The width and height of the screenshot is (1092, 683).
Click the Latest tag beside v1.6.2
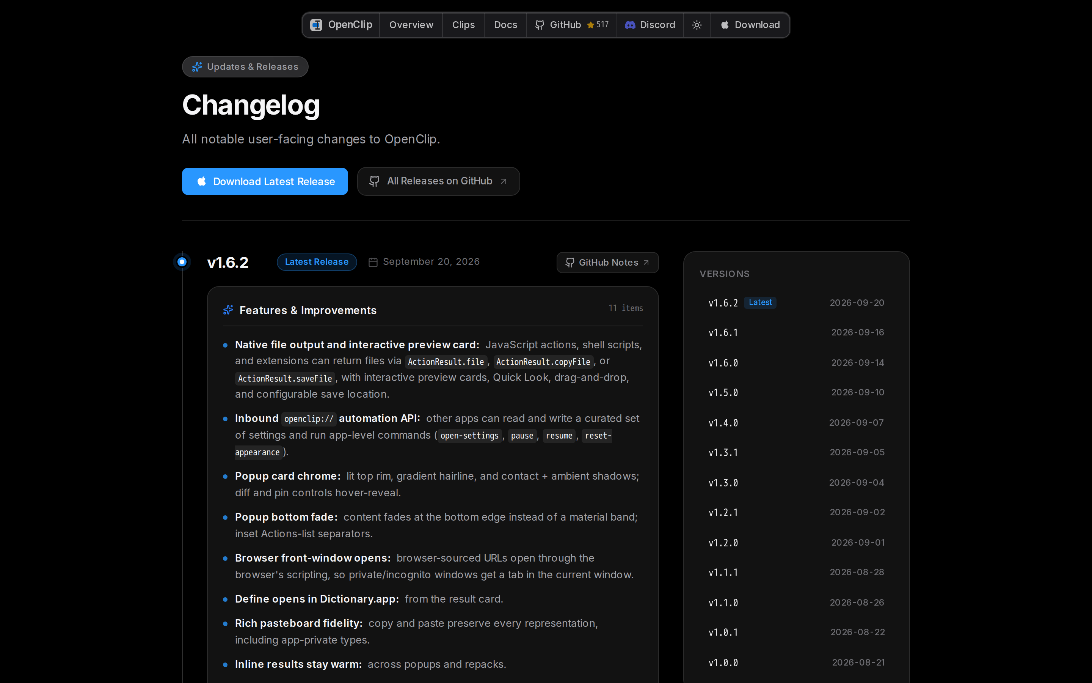[760, 302]
